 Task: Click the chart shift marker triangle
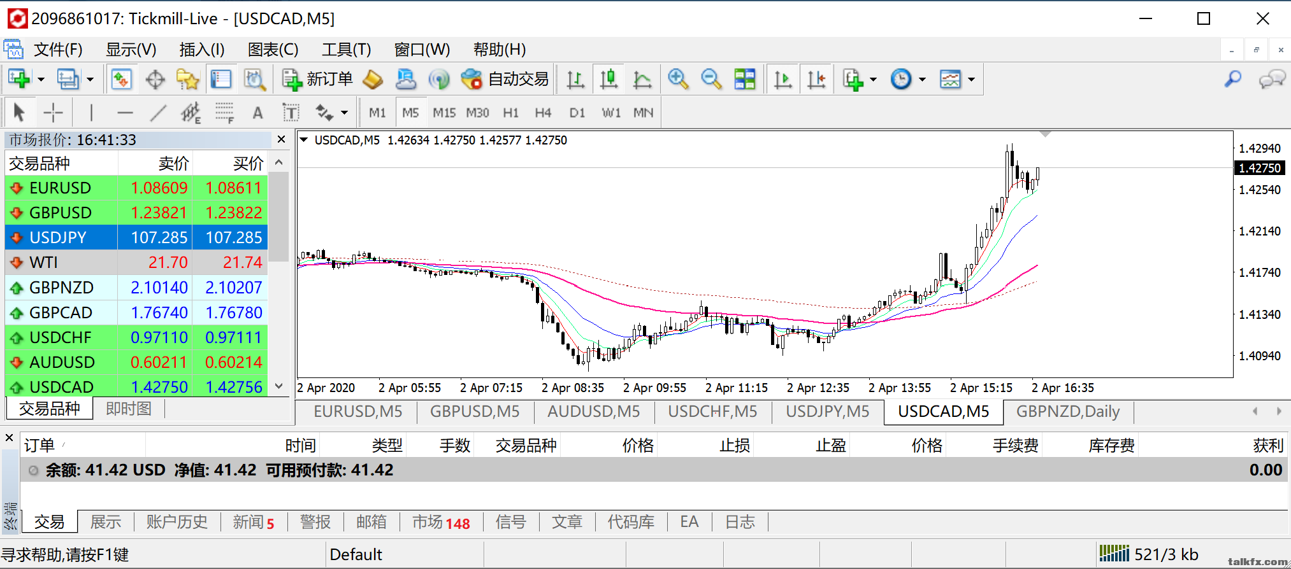(x=1045, y=134)
